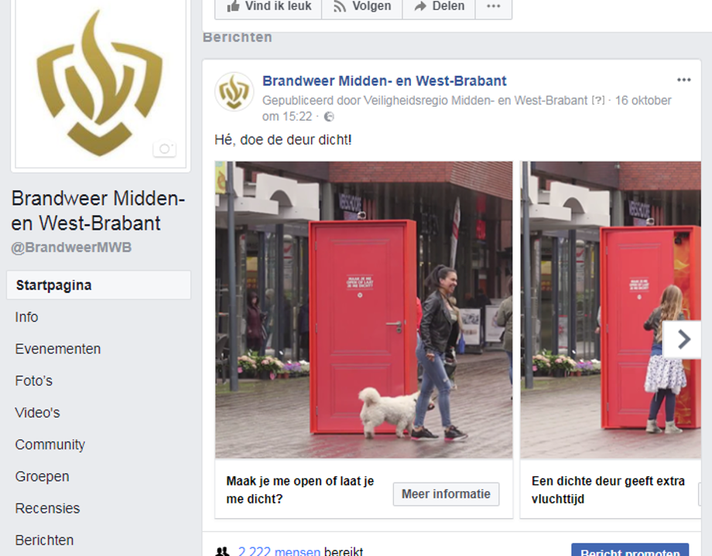Viewport: 712px width, 556px height.
Task: Click the Volgen follow button
Action: click(x=362, y=6)
